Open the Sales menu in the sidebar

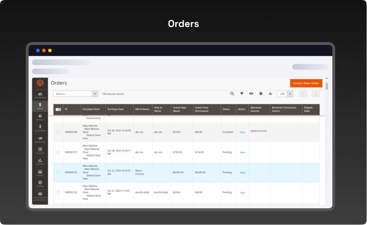coord(40,106)
